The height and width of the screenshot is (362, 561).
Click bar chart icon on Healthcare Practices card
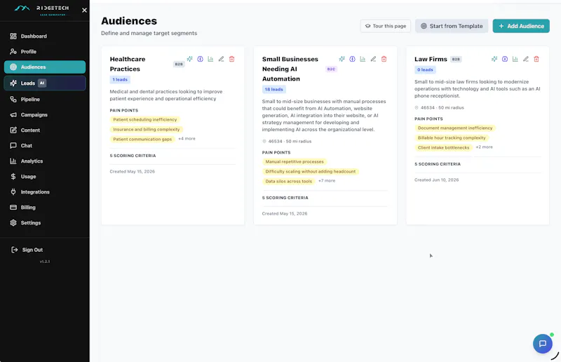pyautogui.click(x=210, y=59)
